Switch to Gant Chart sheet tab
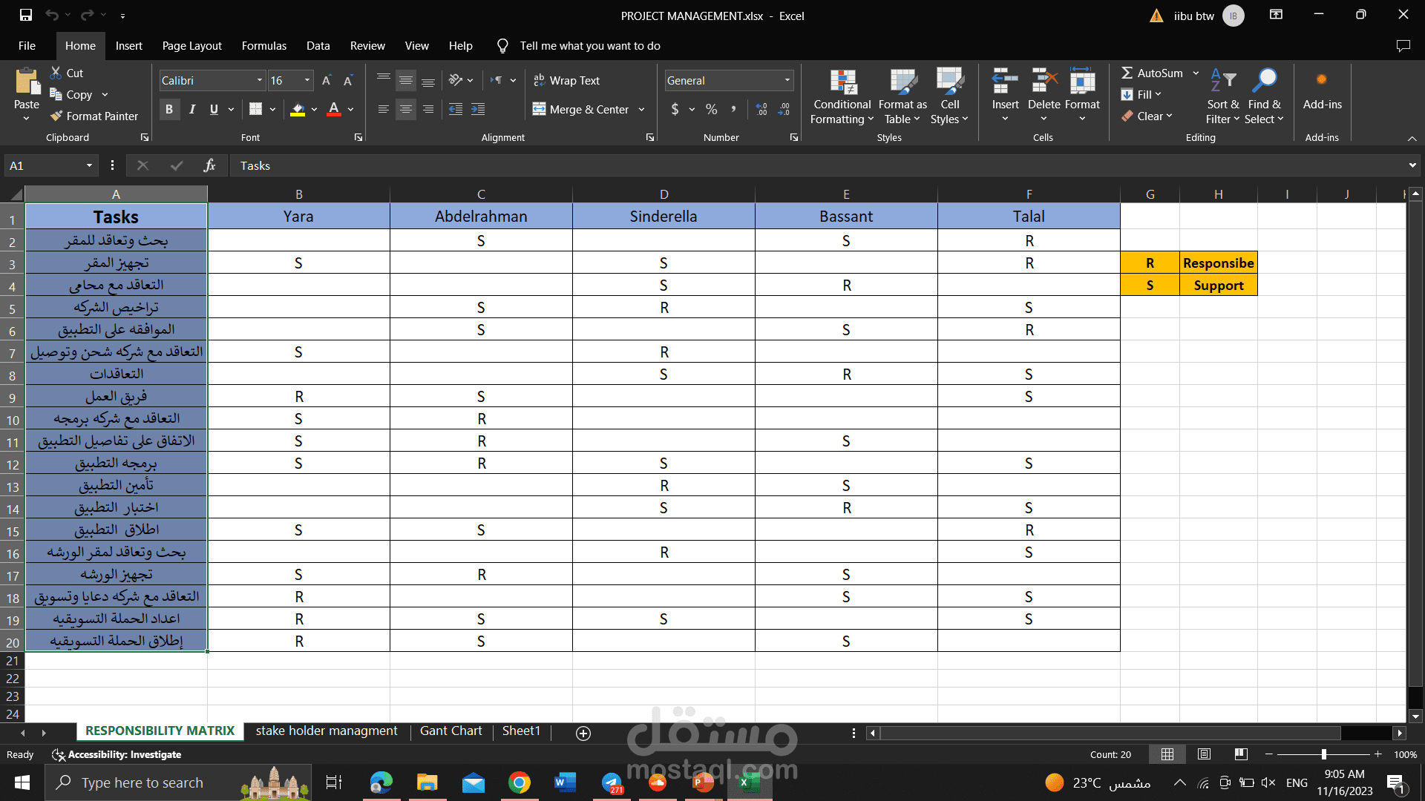Viewport: 1425px width, 801px height. coord(451,731)
